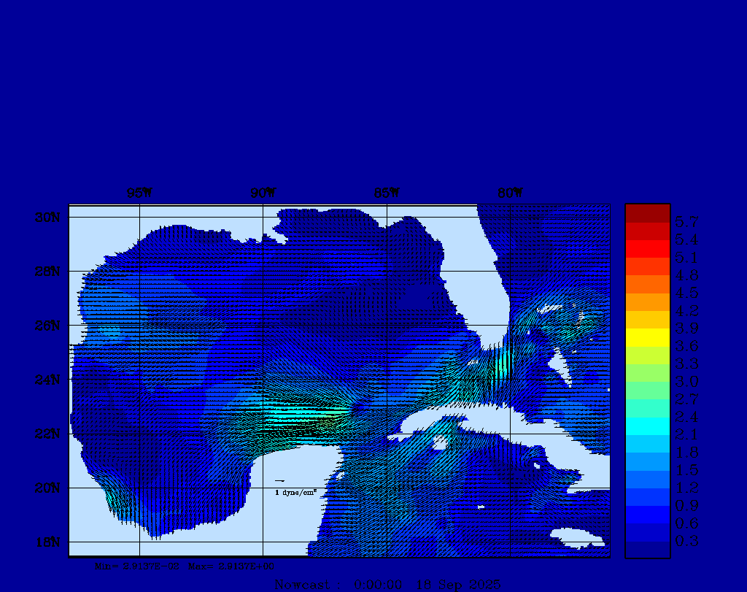Viewport: 747px width, 592px height.
Task: Click the 18N latitude label
Action: (x=50, y=542)
